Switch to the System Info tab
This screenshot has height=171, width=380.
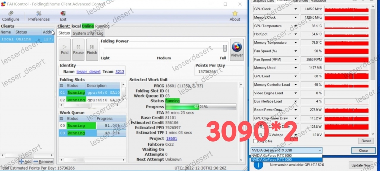pyautogui.click(x=83, y=33)
